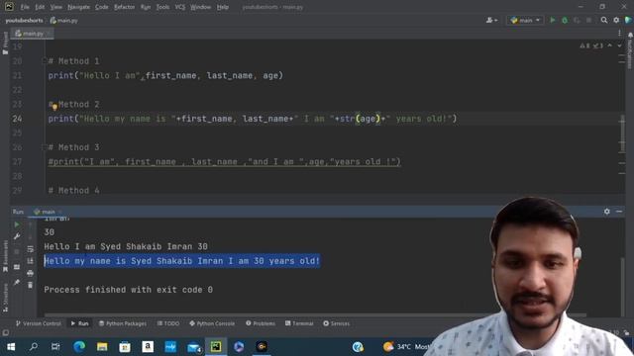The width and height of the screenshot is (634, 356).
Task: Run the main configuration with green play
Action: pos(553,20)
